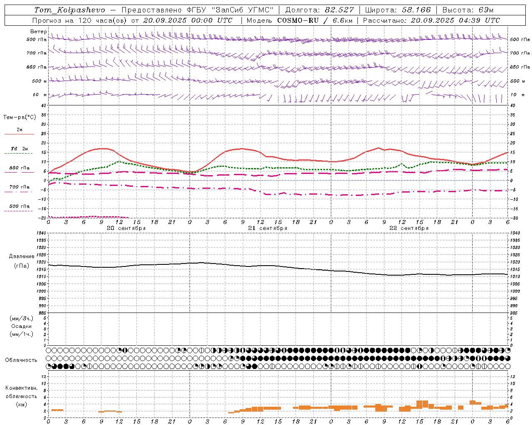The image size is (532, 425).
Task: Click the 850 гПа temperature legend entry
Action: pos(20,168)
